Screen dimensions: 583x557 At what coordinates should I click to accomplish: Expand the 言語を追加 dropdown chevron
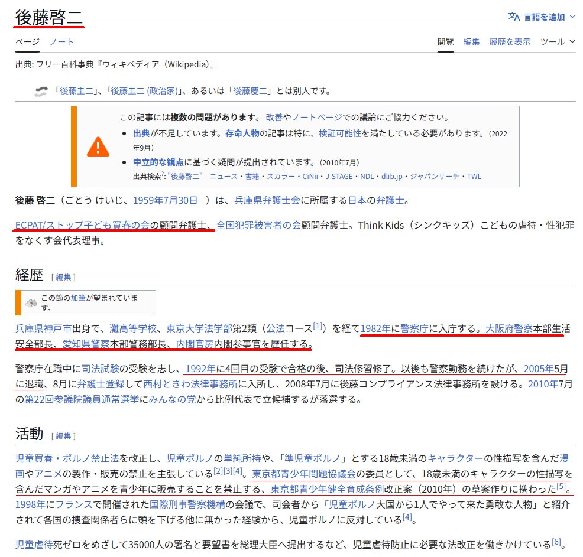572,17
